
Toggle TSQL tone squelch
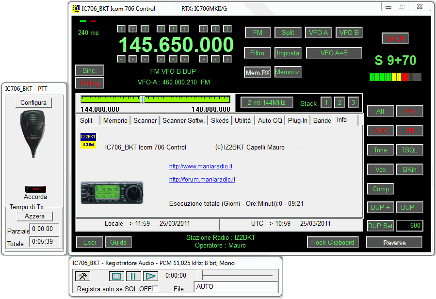point(410,150)
